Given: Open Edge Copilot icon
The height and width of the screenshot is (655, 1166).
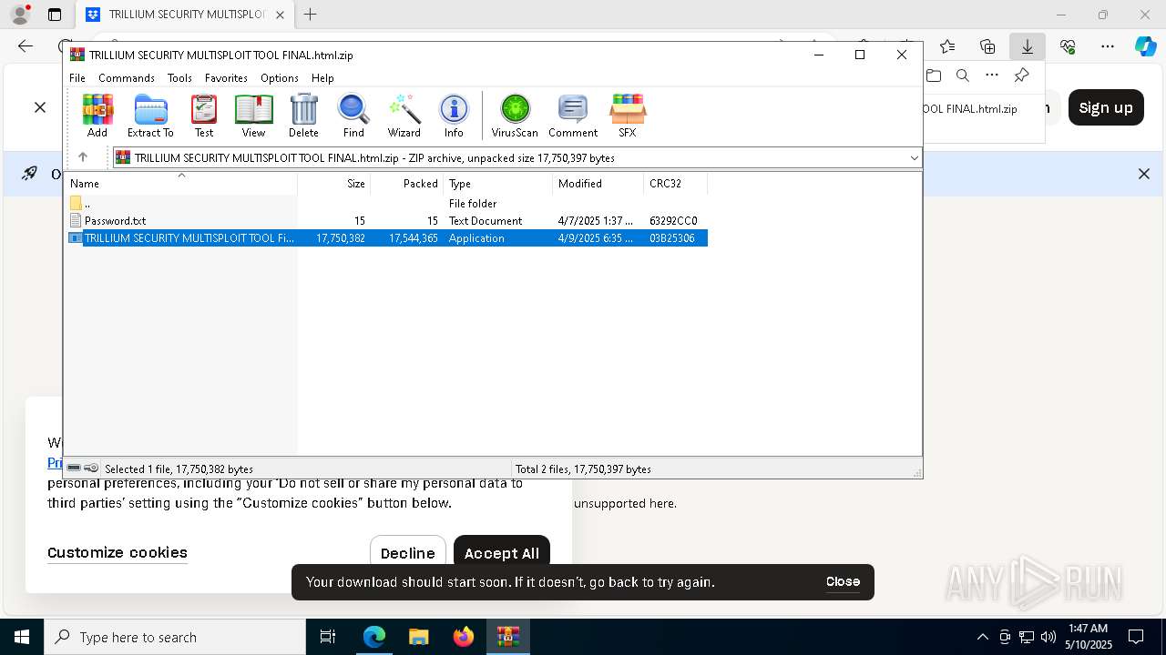Looking at the screenshot, I should pos(1145,46).
